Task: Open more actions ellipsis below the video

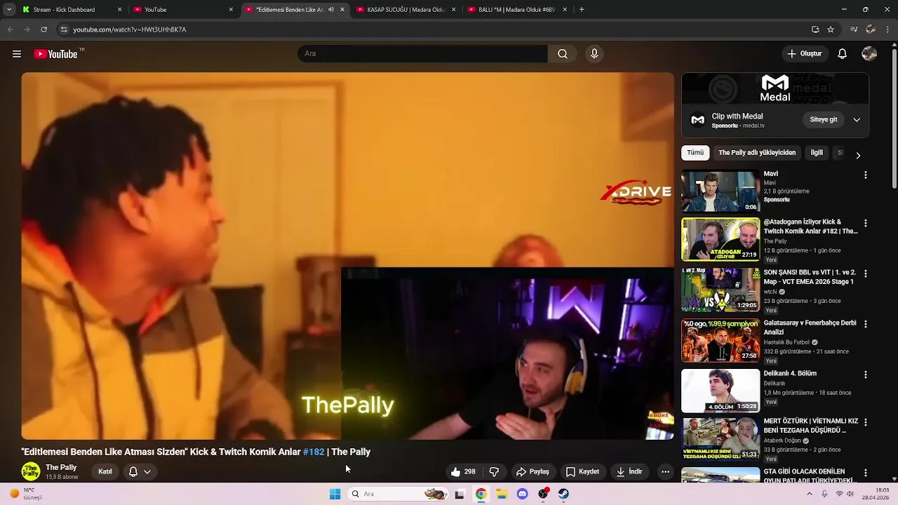Action: coord(665,472)
